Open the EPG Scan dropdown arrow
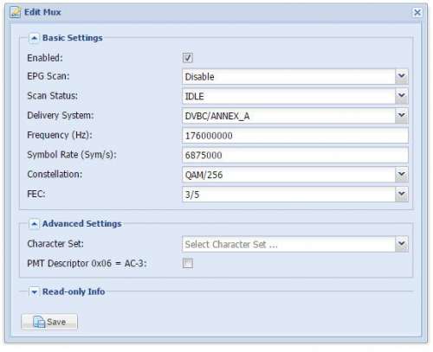 coord(401,76)
